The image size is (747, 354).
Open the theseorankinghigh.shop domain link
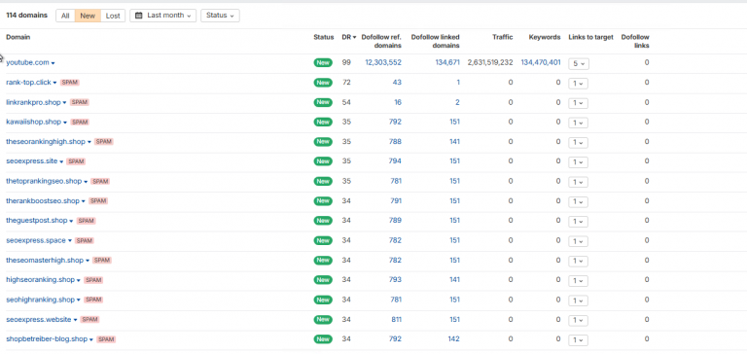[x=46, y=142]
